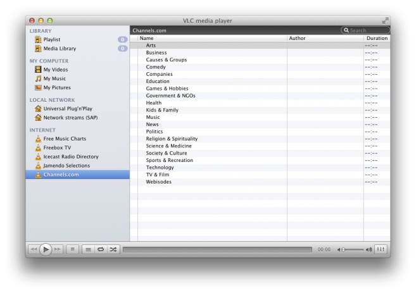The width and height of the screenshot is (416, 293).
Task: Click the fullscreen arrows in title bar
Action: click(x=385, y=20)
